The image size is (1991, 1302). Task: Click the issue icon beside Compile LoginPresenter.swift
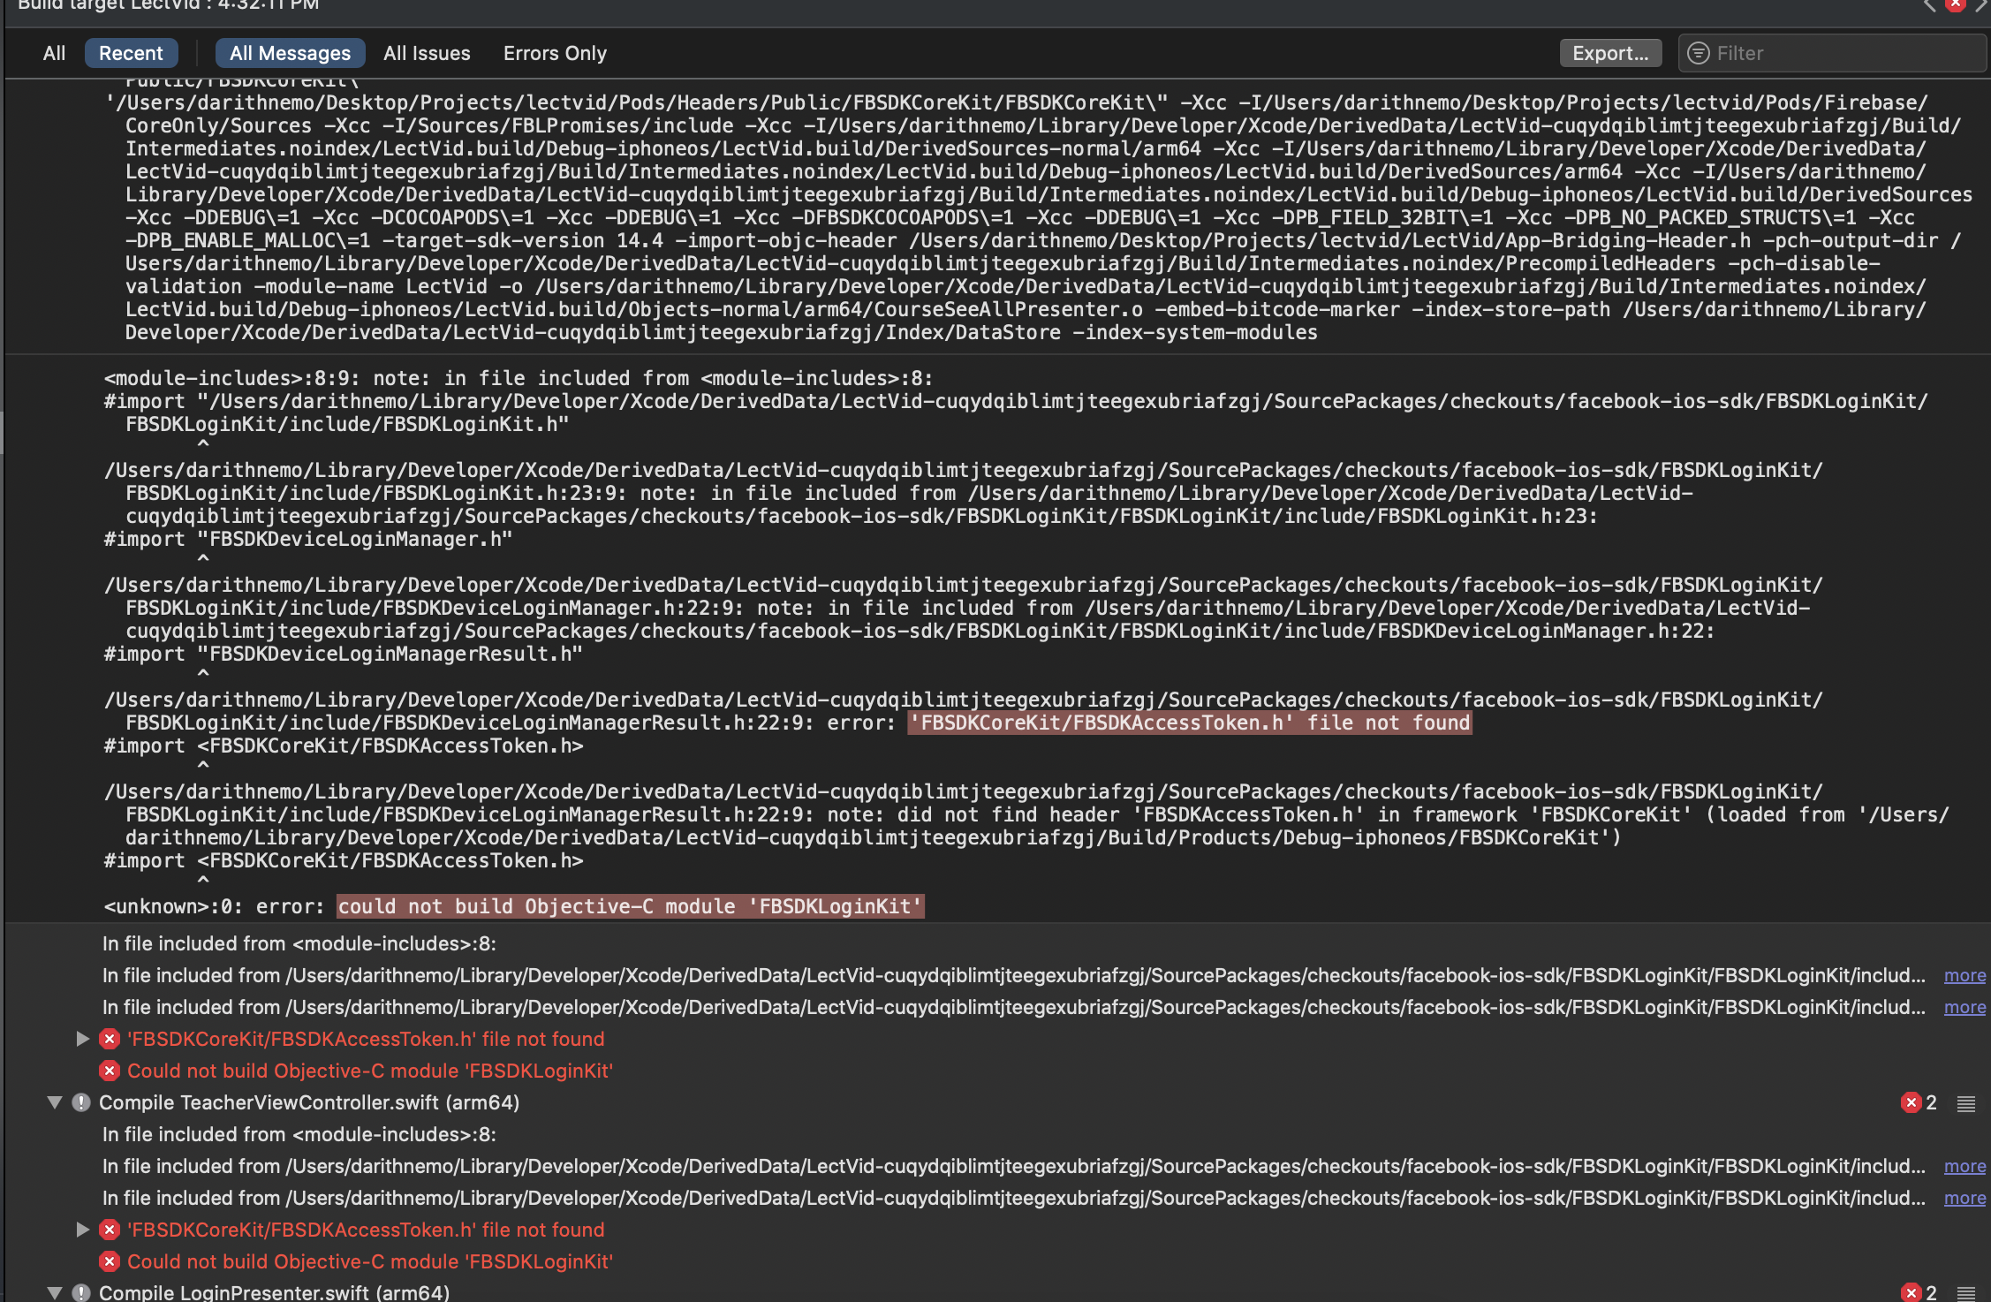tap(80, 1293)
